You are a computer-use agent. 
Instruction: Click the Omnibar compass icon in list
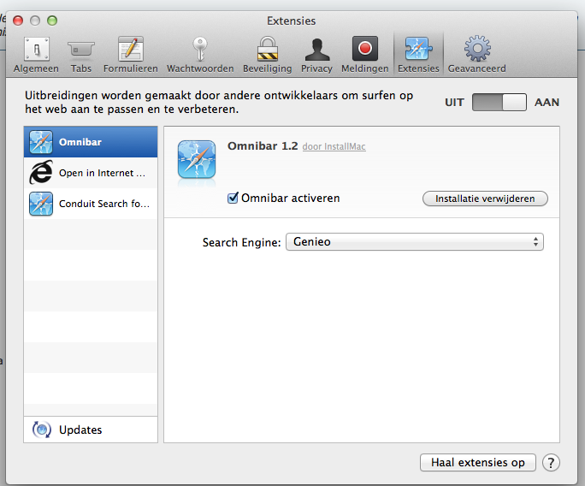[41, 142]
